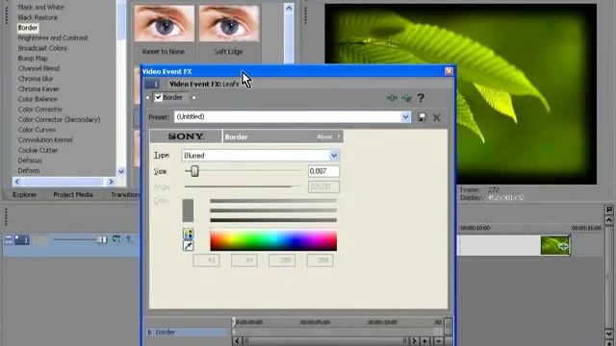Select Cookie Cutter effect
This screenshot has height=346, width=616.
click(38, 150)
